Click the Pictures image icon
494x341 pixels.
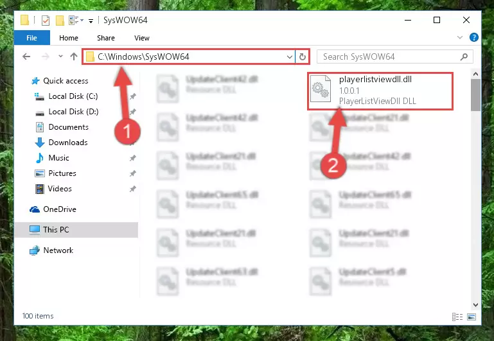(40, 173)
